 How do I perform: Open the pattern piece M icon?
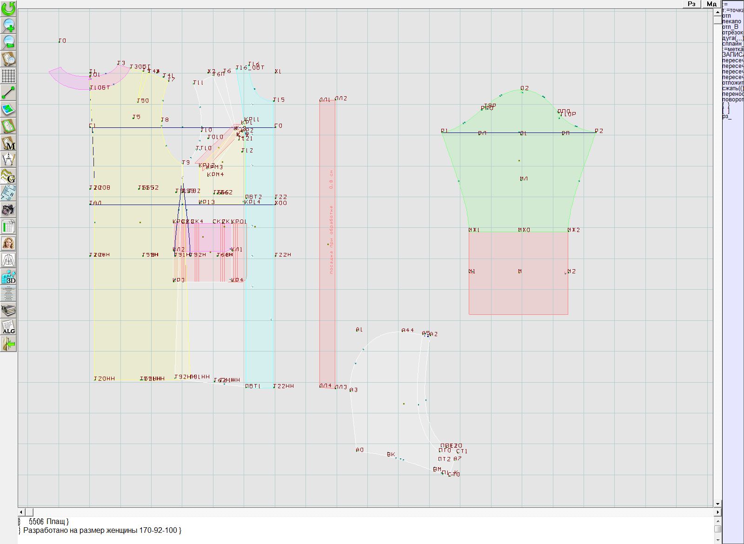[x=8, y=143]
